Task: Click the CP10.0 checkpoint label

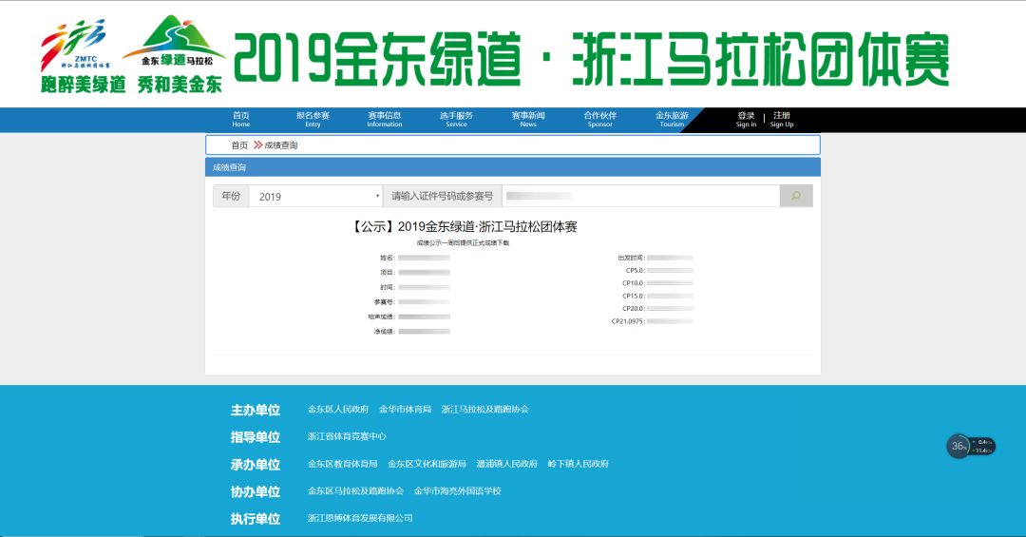Action: tap(634, 283)
